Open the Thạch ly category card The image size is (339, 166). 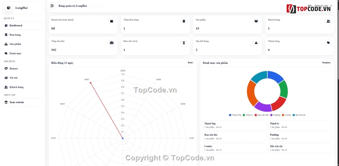[x=300, y=125]
